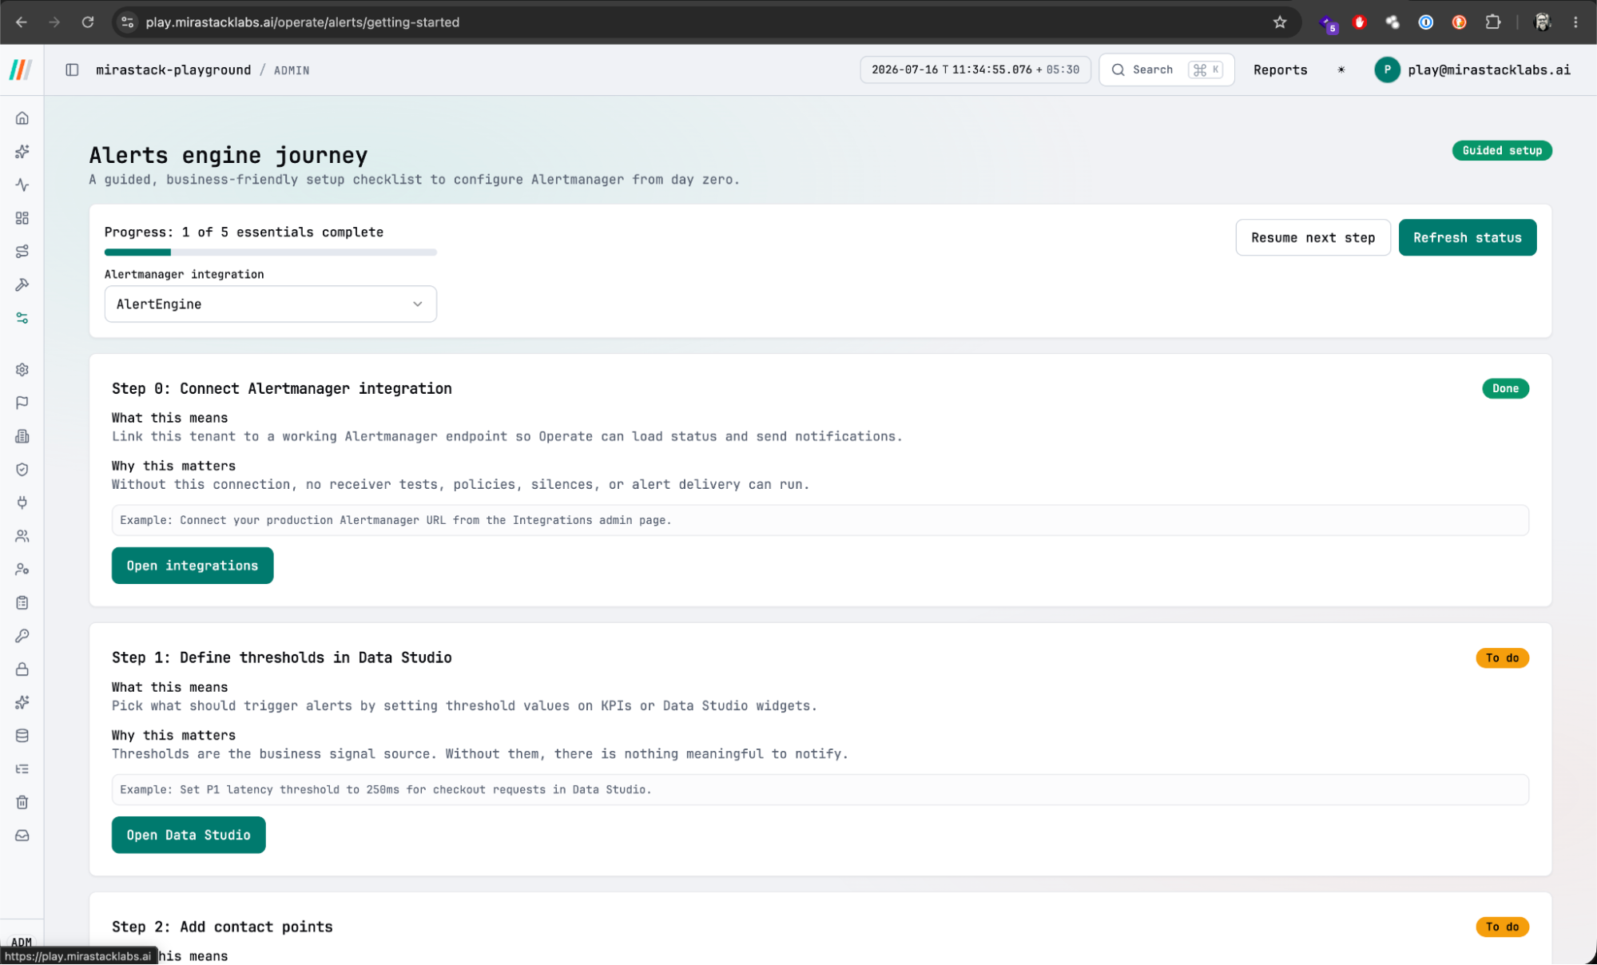The width and height of the screenshot is (1597, 965).
Task: Click the Resume next step button
Action: 1313,238
